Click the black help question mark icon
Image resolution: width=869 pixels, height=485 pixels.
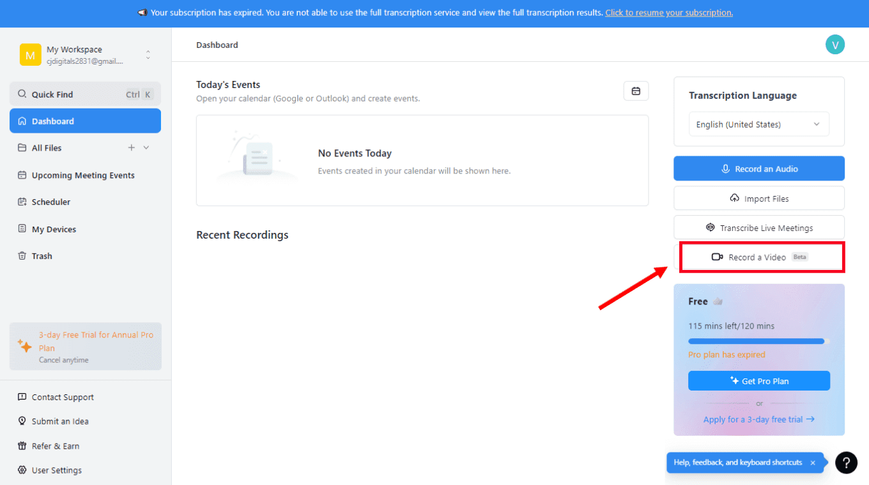[846, 463]
